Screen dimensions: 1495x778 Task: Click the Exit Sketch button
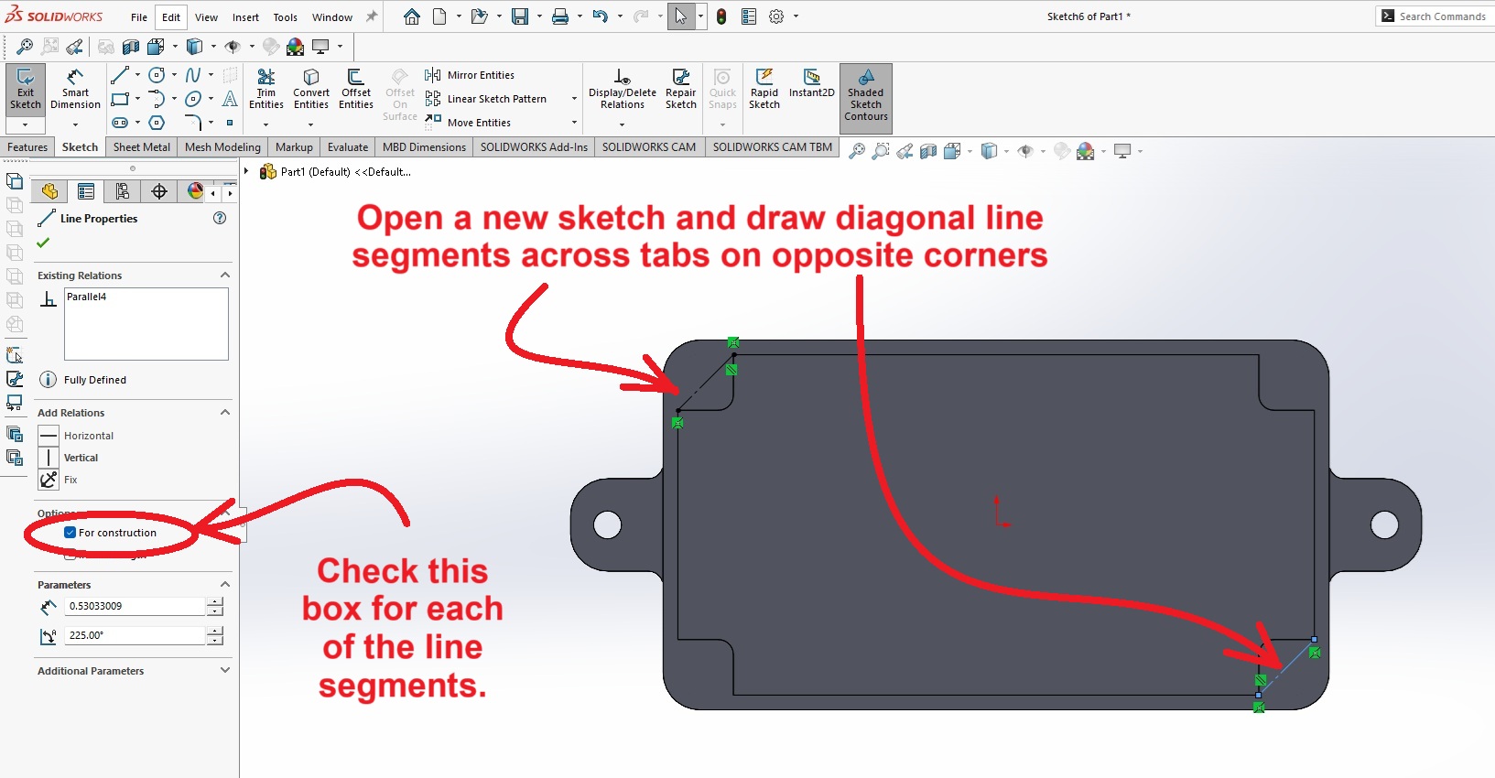tap(25, 89)
